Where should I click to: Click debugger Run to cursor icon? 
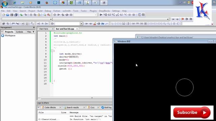pyautogui.click(x=105, y=15)
